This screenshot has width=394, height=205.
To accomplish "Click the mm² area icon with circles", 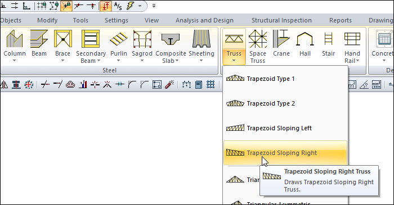I will [376, 85].
